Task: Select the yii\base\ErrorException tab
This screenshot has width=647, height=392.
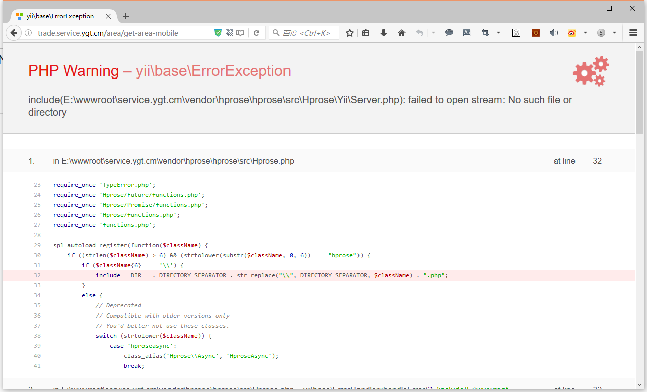Action: click(x=59, y=16)
